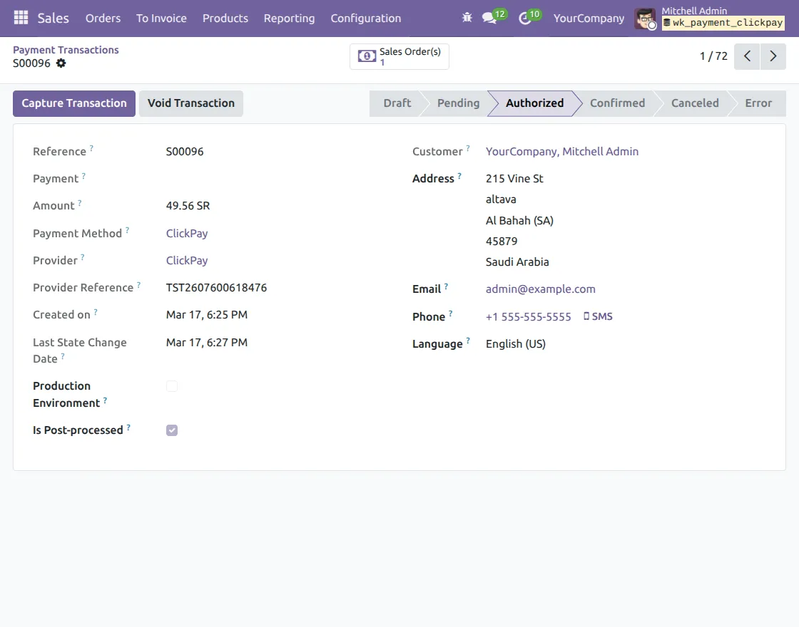Screen dimensions: 799x627
Task: Go back to Payment Transactions breadcrumb
Action: (66, 50)
